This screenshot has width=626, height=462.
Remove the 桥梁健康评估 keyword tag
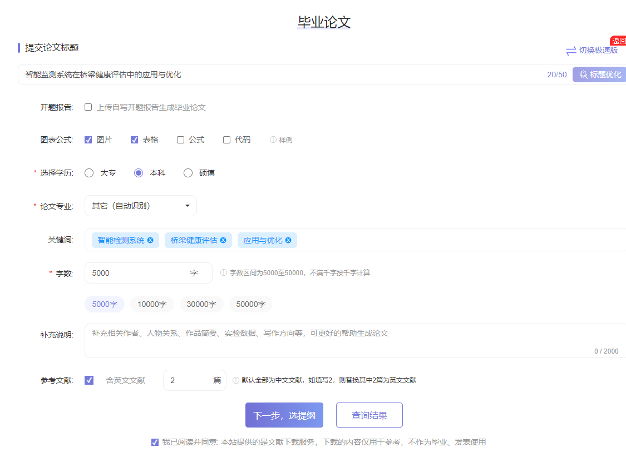point(223,240)
